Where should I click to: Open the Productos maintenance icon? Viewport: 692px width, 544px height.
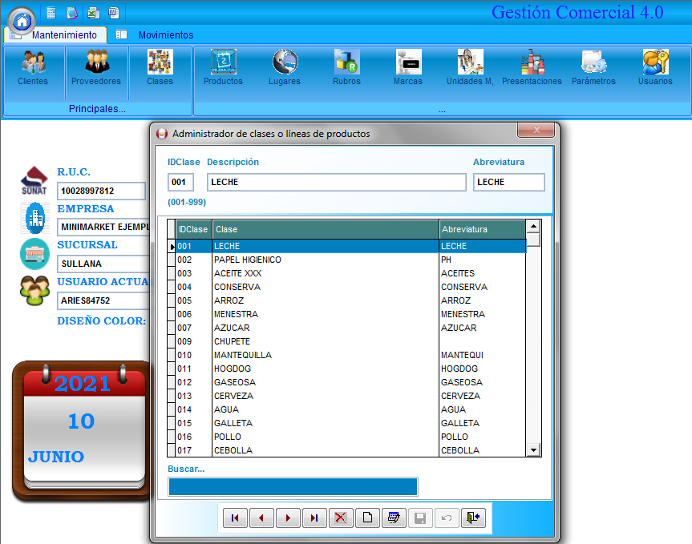click(x=223, y=67)
